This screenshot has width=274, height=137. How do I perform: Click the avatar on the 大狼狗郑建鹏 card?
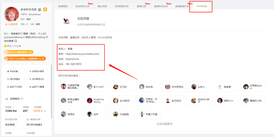pyautogui.click(x=64, y=86)
